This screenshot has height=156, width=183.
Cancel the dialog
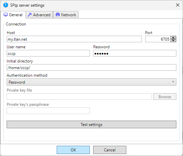(x=110, y=150)
